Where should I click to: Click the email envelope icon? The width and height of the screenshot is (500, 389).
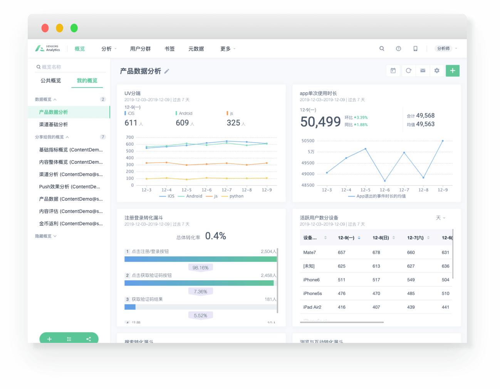click(x=423, y=71)
